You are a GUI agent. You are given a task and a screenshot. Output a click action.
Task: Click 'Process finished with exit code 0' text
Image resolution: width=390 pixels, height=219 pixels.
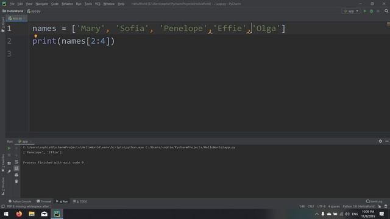pos(53,162)
